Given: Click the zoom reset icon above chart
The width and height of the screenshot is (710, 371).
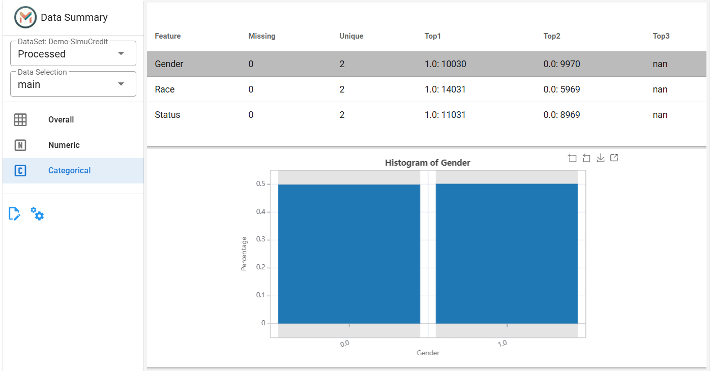Looking at the screenshot, I should pyautogui.click(x=586, y=158).
